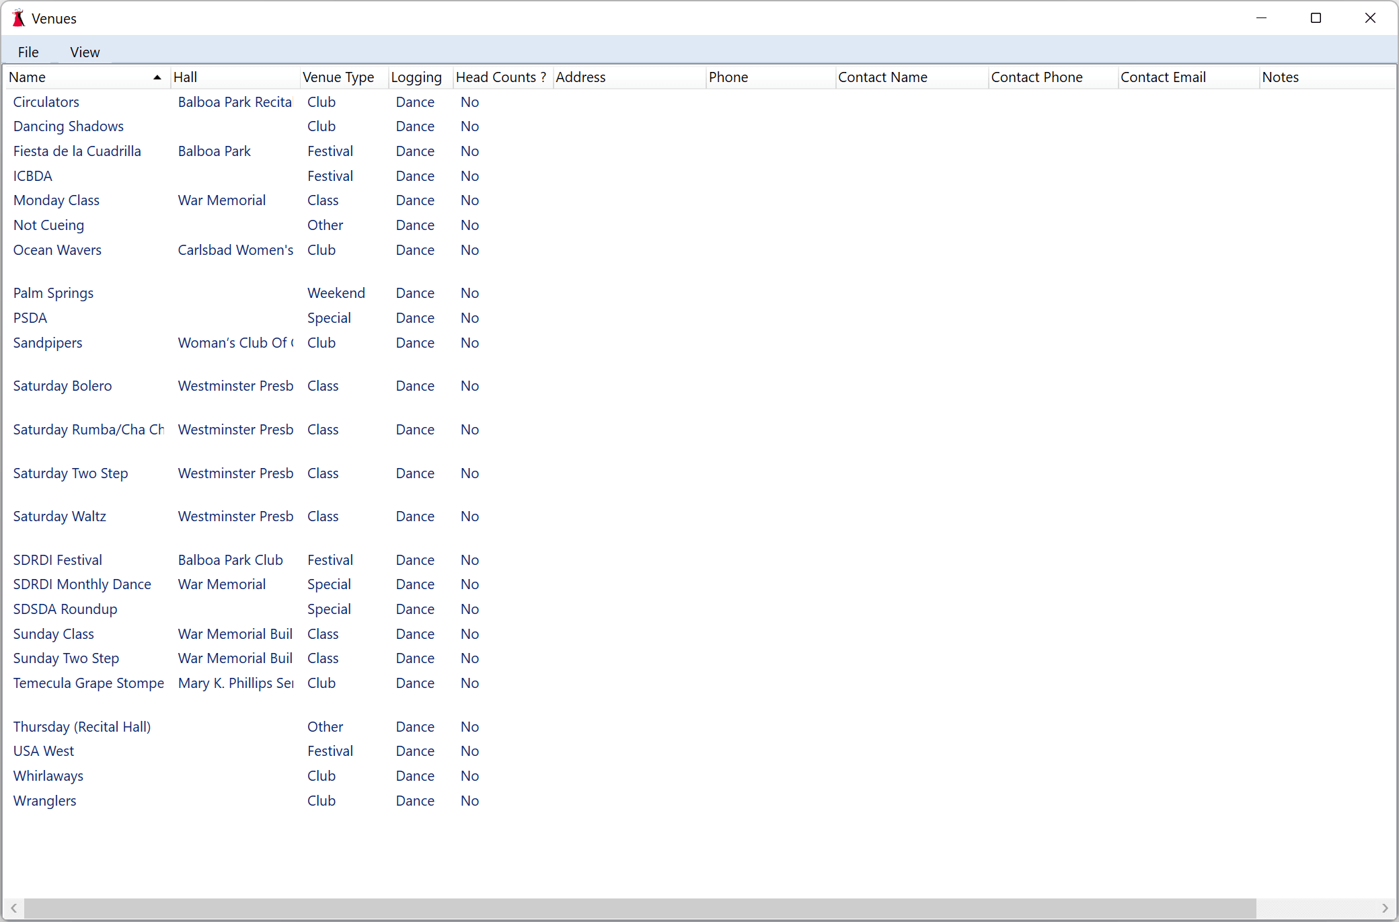Click the Weekend venue type for Palm Springs
The width and height of the screenshot is (1399, 922).
[336, 293]
